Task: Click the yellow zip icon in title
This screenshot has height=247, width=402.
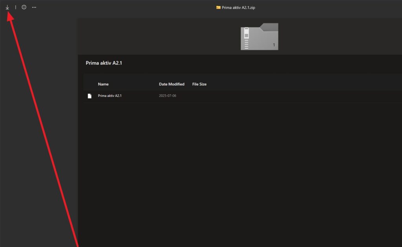Action: (218, 7)
